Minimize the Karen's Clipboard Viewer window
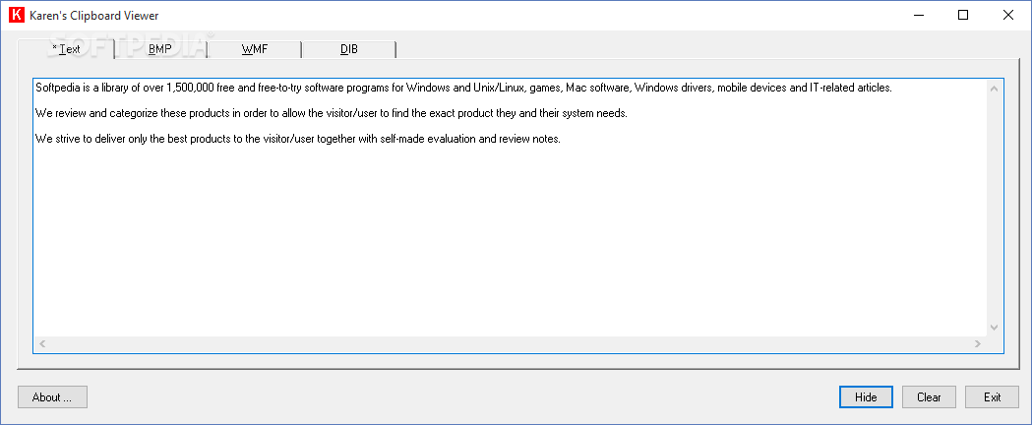The width and height of the screenshot is (1032, 425). pos(918,15)
